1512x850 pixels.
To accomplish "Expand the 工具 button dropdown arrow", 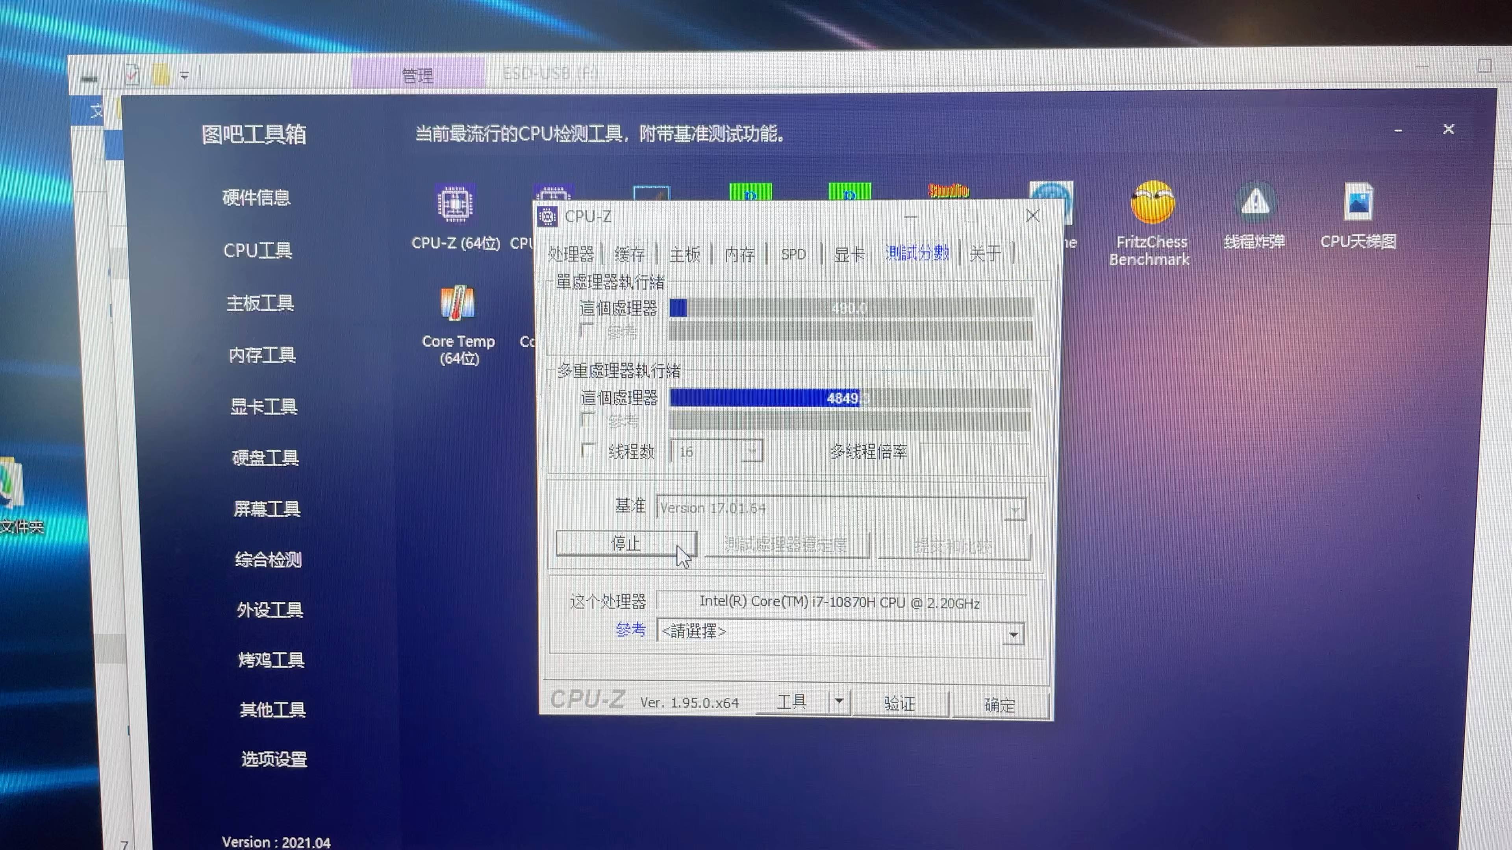I will coord(839,702).
